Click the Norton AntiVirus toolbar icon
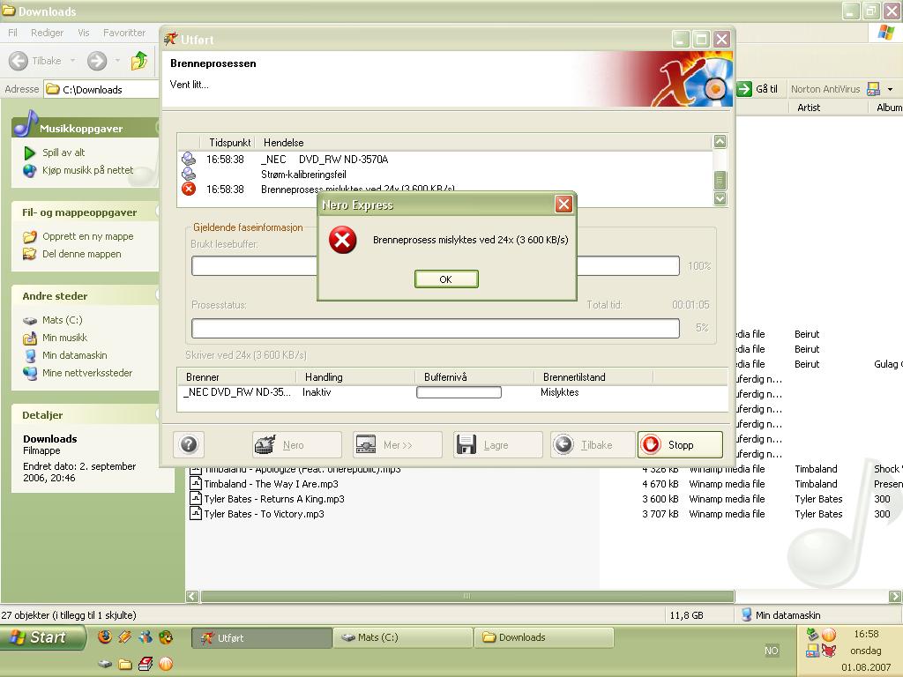903x677 pixels. tap(874, 89)
